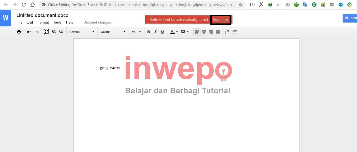Insert a bulleted list
This screenshot has height=152, width=357.
235,32
